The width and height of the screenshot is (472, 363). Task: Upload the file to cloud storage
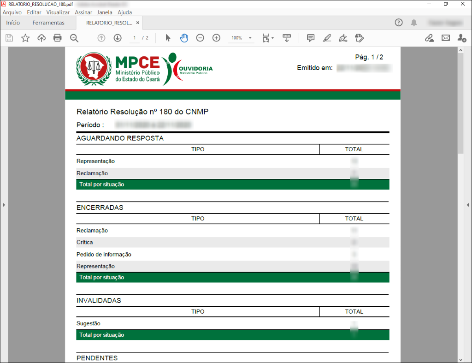(x=41, y=38)
